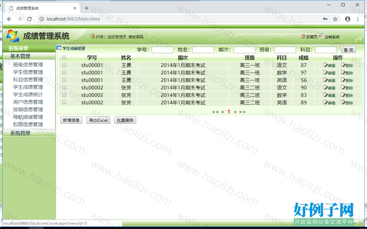Open 用户信息管理 in sidebar
This screenshot has width=367, height=229.
[28, 102]
